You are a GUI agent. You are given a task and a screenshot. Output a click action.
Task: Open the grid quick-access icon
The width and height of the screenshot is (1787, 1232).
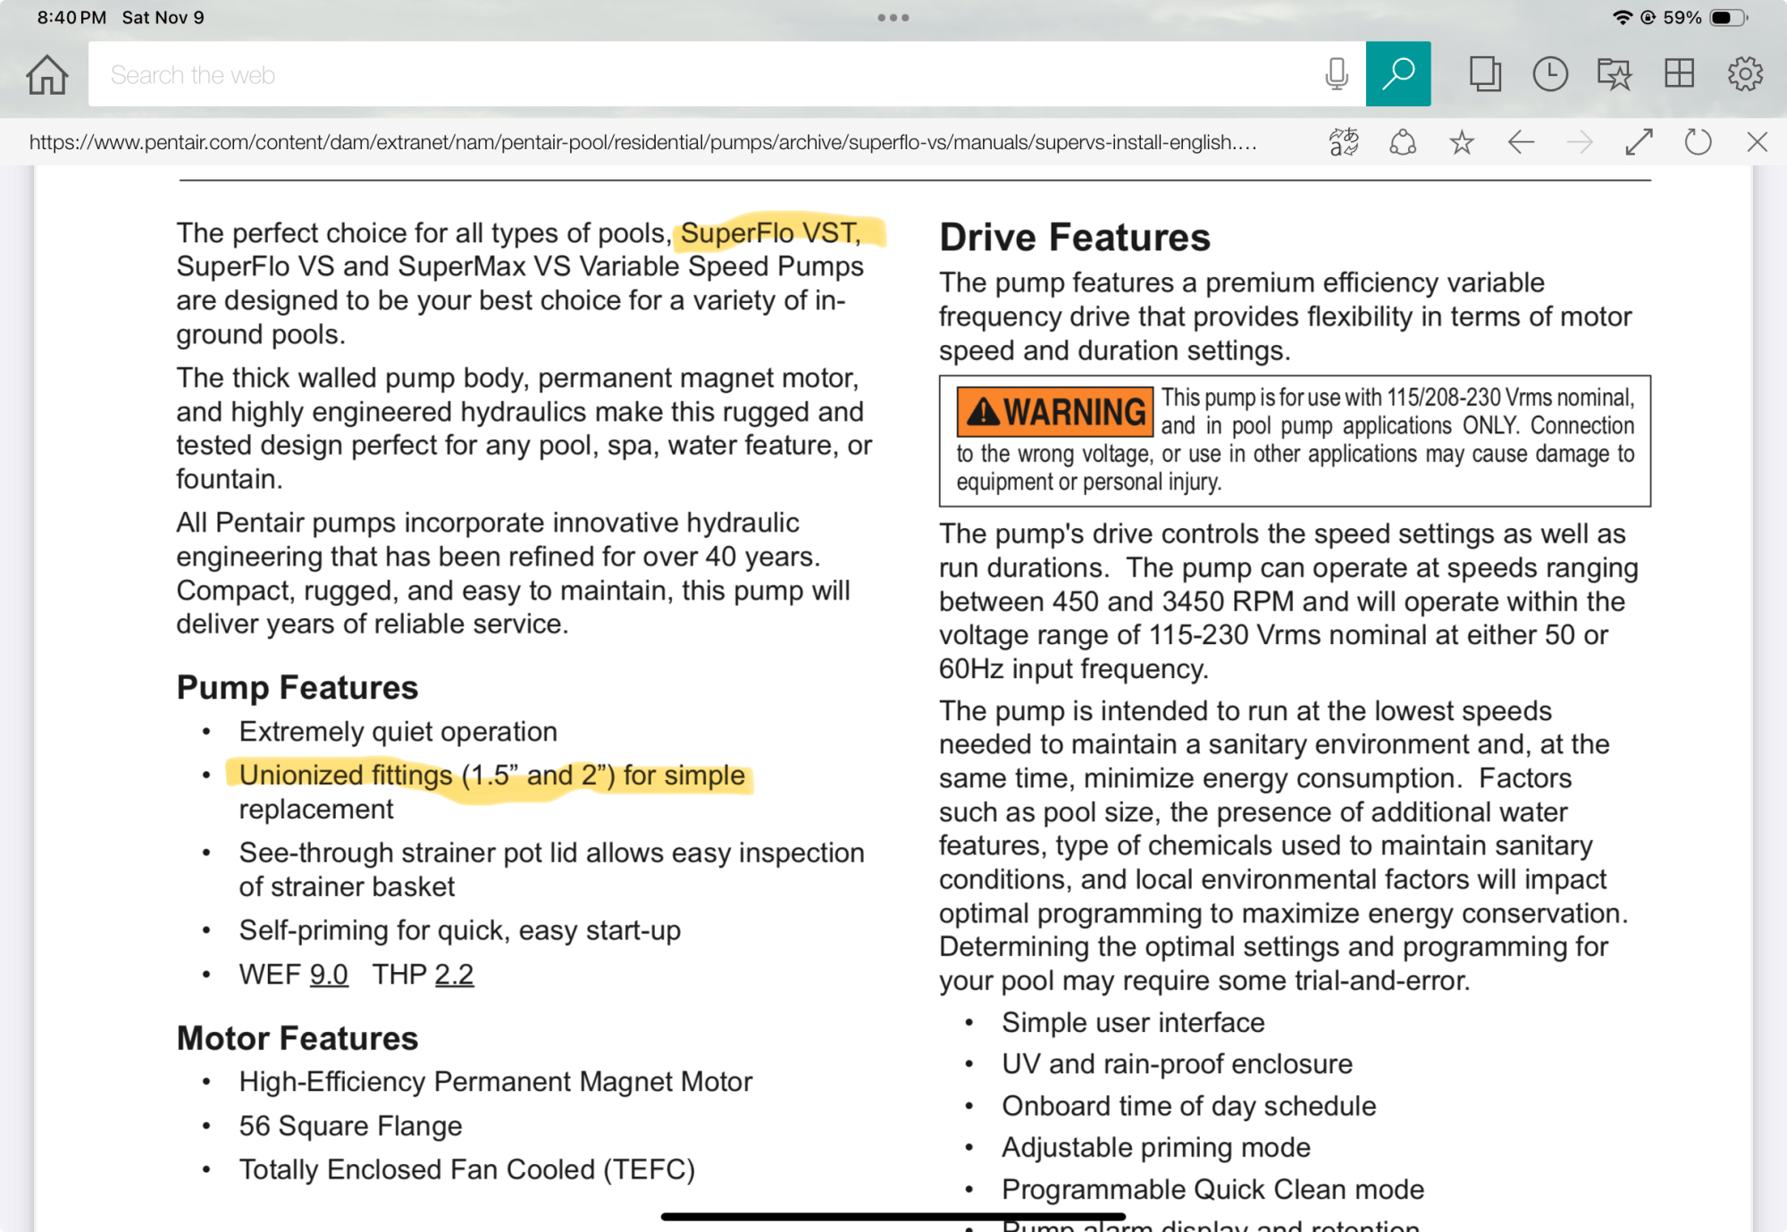[1680, 74]
